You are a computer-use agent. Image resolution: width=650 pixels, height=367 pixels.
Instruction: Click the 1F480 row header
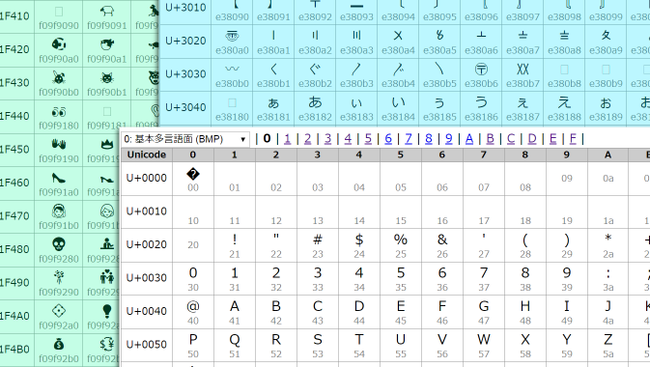click(x=14, y=249)
